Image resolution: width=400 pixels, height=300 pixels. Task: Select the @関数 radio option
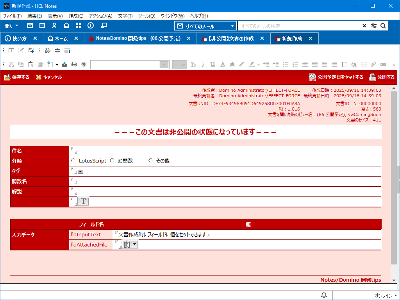click(x=112, y=161)
